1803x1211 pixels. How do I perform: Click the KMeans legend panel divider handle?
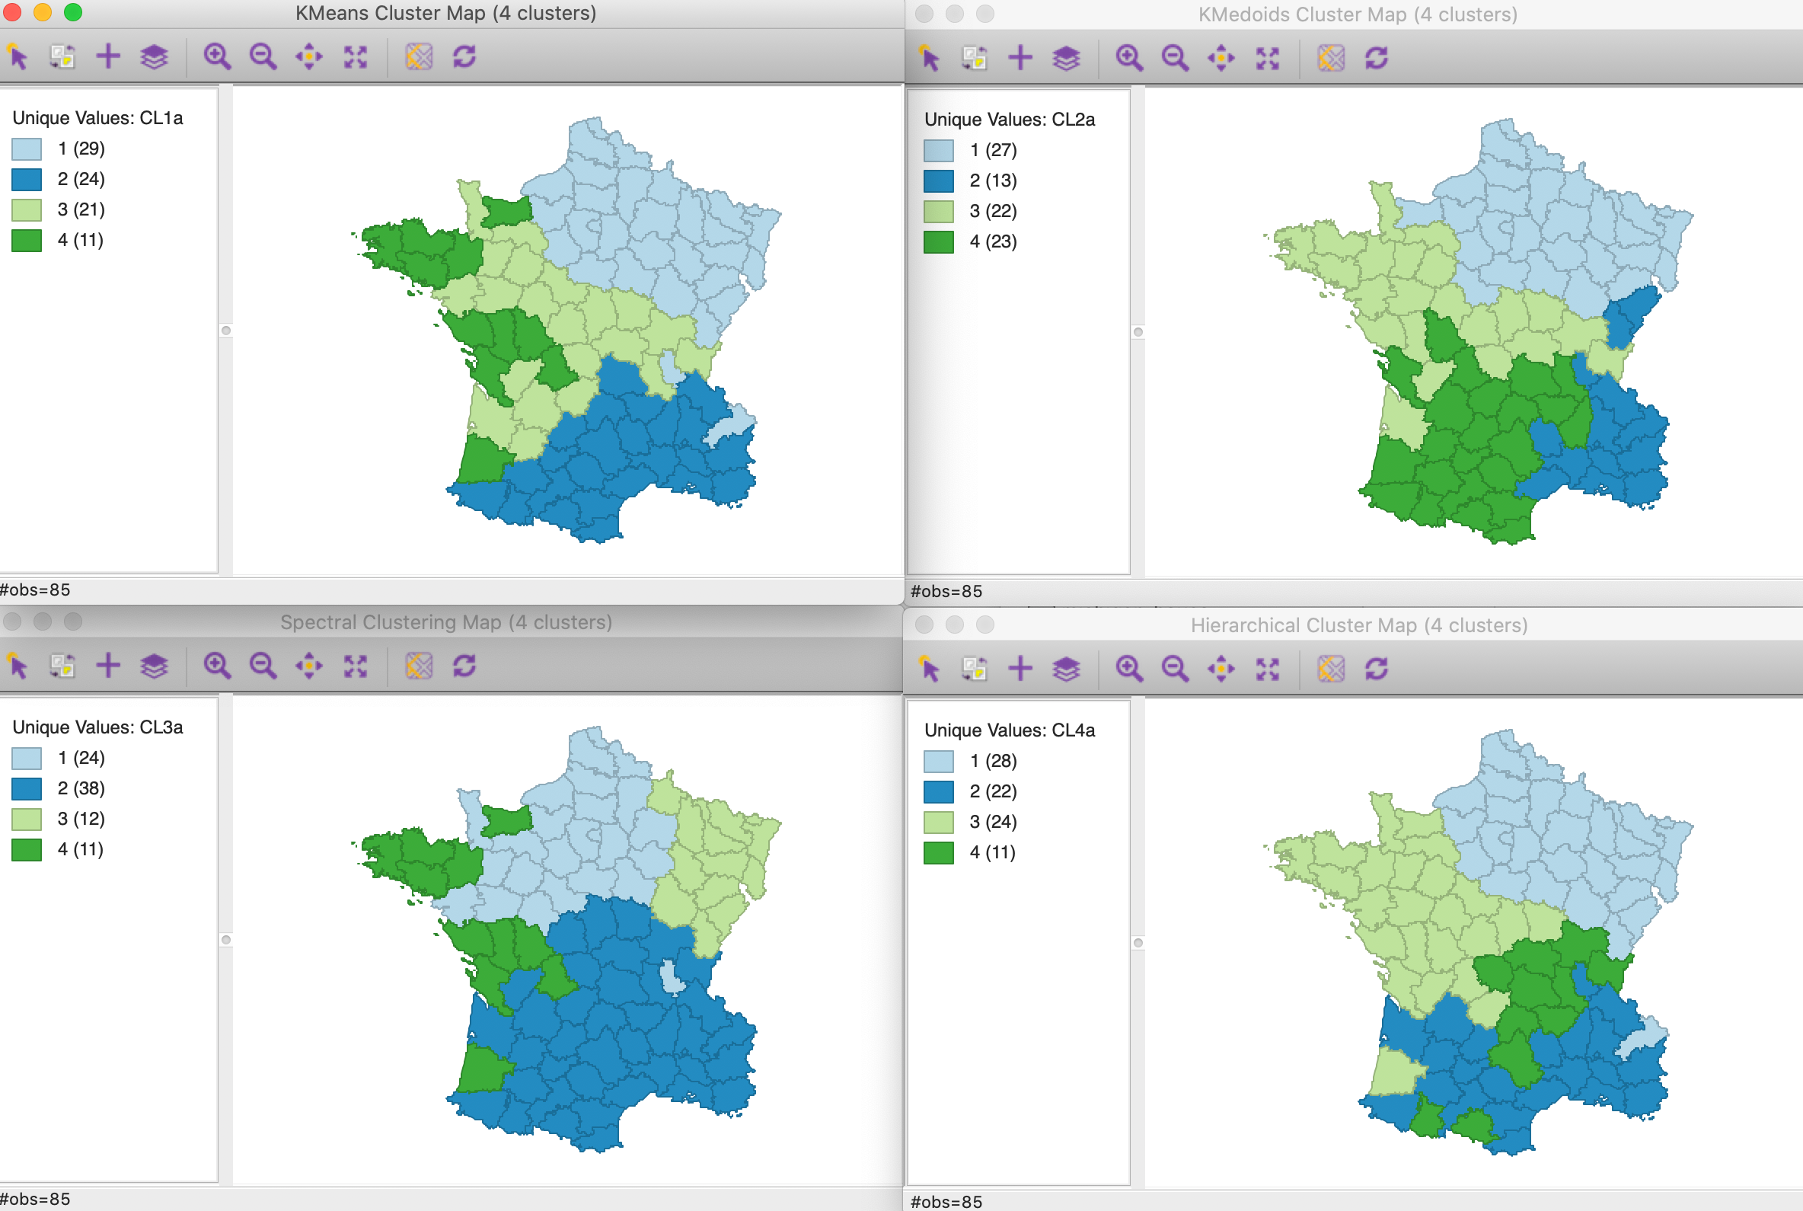click(x=226, y=331)
